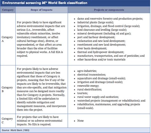Select the 'Projects or components' column header

[x=109, y=10]
